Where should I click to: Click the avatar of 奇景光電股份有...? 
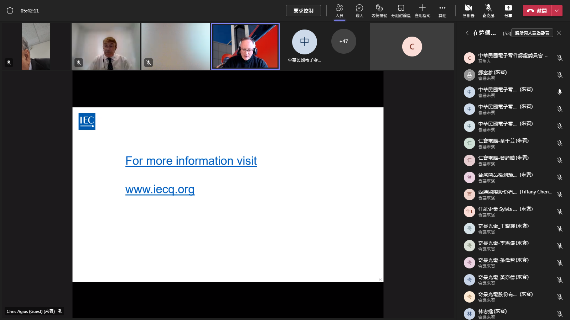[470, 297]
